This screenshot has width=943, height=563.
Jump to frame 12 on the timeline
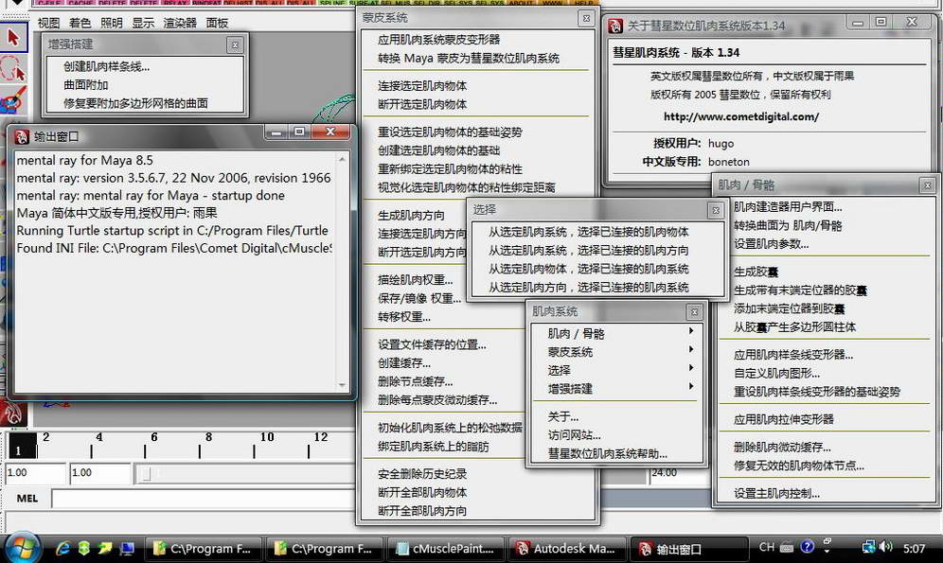[321, 437]
